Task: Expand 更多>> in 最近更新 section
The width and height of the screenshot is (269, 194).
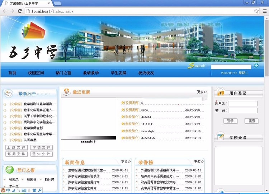Action: pos(202,92)
